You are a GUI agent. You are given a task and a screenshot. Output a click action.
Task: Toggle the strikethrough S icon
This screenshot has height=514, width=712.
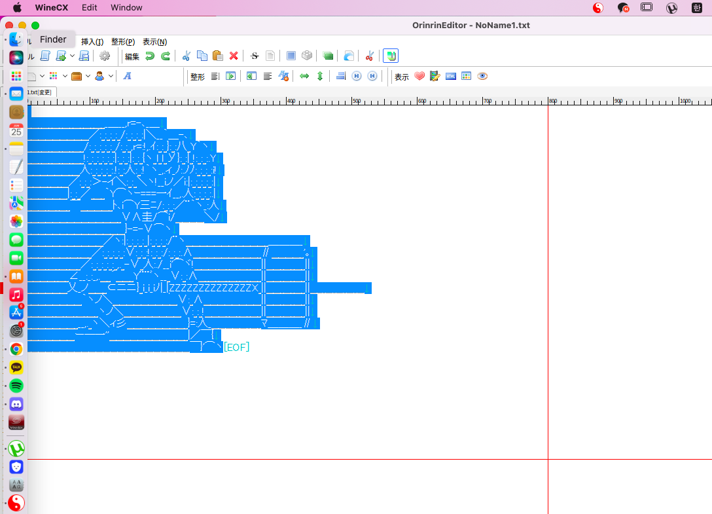(255, 56)
